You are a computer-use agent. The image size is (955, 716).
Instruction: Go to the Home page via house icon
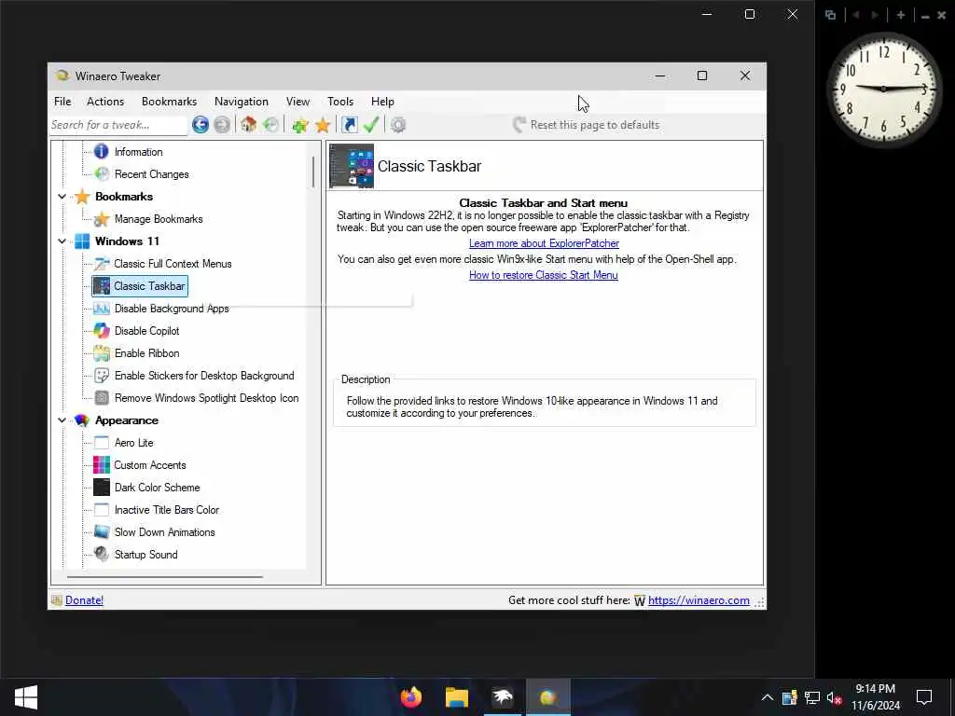(x=248, y=125)
